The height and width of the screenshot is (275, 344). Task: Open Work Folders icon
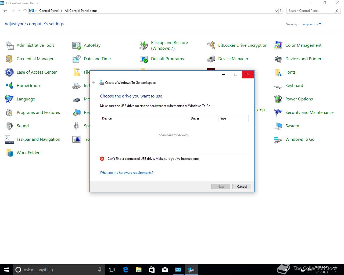[9, 153]
